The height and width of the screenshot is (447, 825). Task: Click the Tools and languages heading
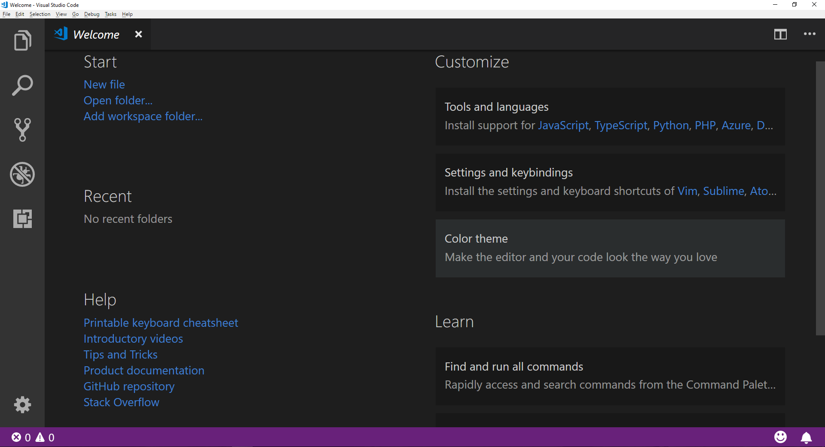click(496, 107)
